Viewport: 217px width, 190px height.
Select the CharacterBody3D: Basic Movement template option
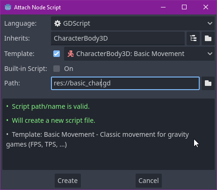[x=139, y=54]
